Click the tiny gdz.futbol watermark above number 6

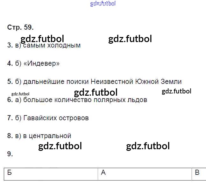(x=20, y=94)
